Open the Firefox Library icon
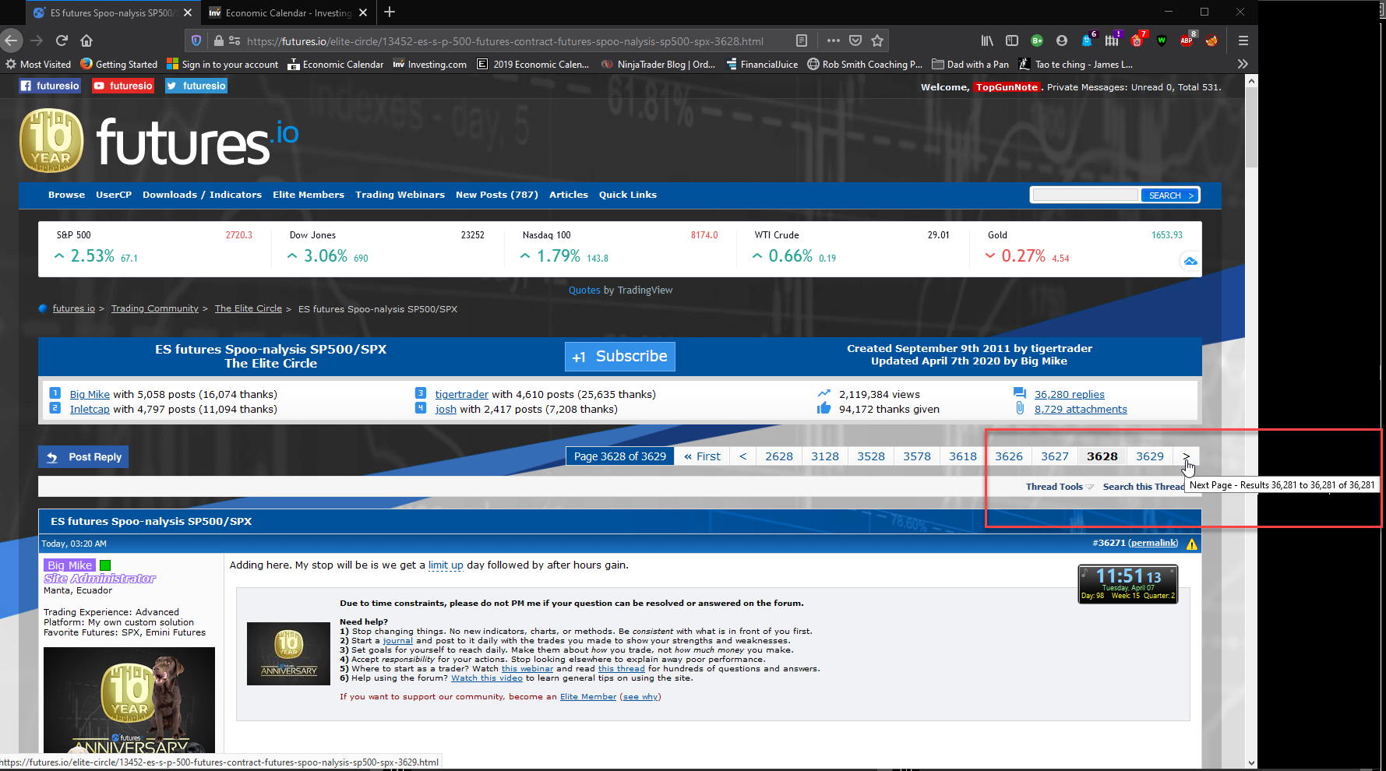This screenshot has height=771, width=1386. 987,40
